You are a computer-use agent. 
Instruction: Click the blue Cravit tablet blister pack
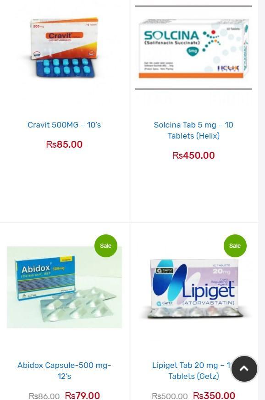coord(66,67)
